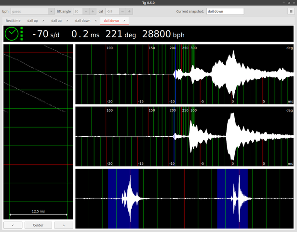This screenshot has height=232, width=297.
Task: Click the green signal level bars
Action: click(x=22, y=34)
